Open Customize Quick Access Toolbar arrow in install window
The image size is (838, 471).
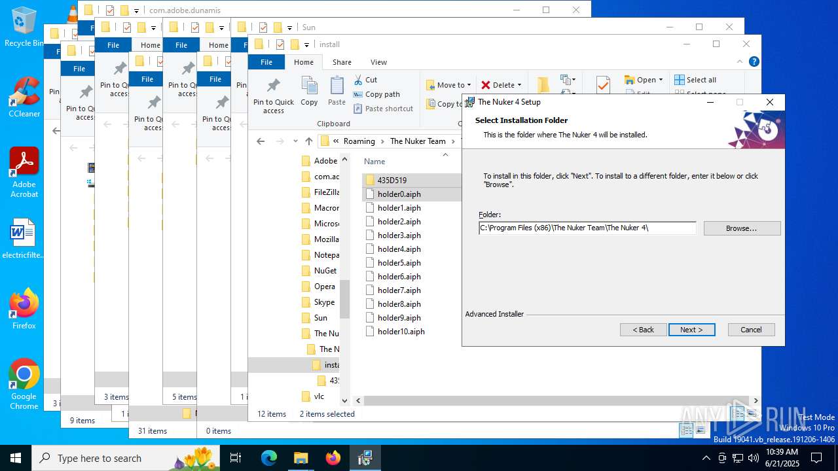tap(308, 45)
